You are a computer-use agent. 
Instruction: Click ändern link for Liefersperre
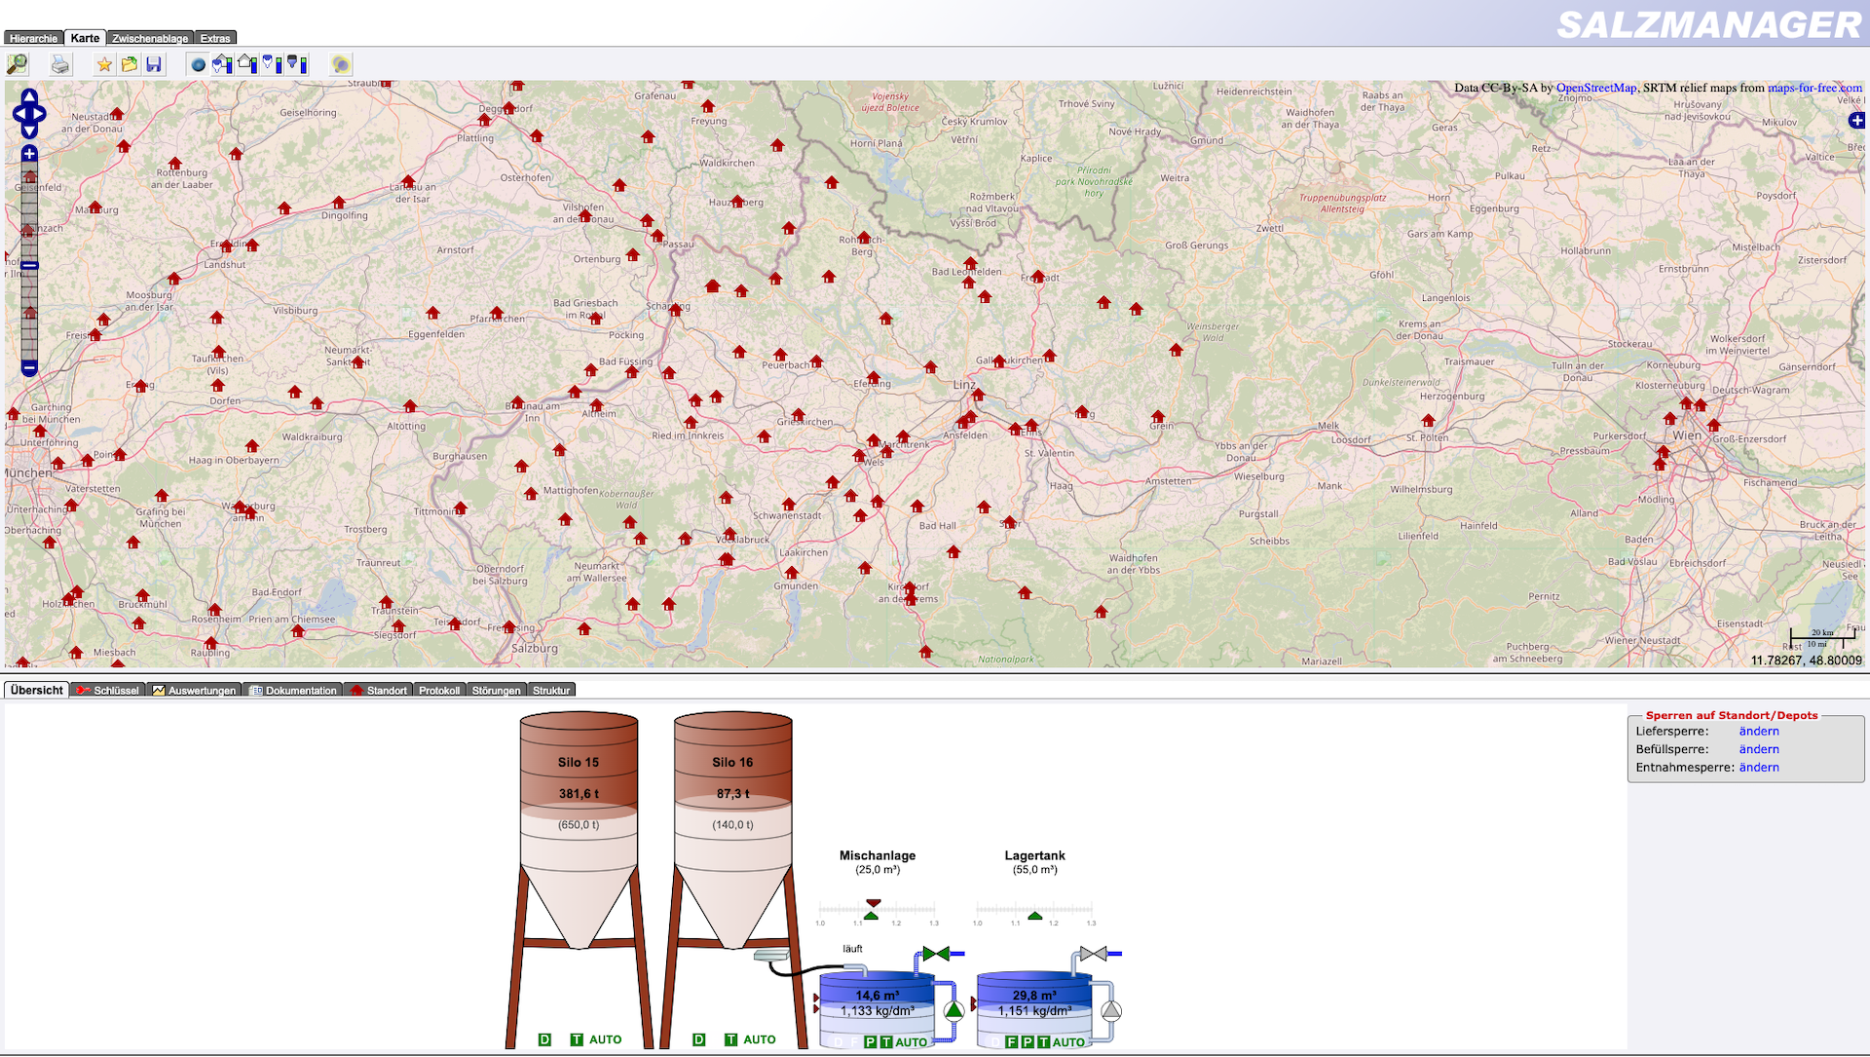(1758, 731)
